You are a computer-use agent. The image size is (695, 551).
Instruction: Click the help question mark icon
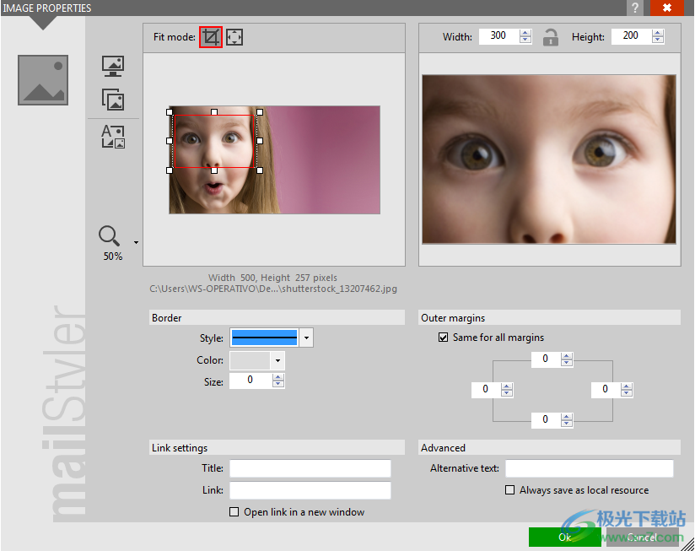(634, 8)
